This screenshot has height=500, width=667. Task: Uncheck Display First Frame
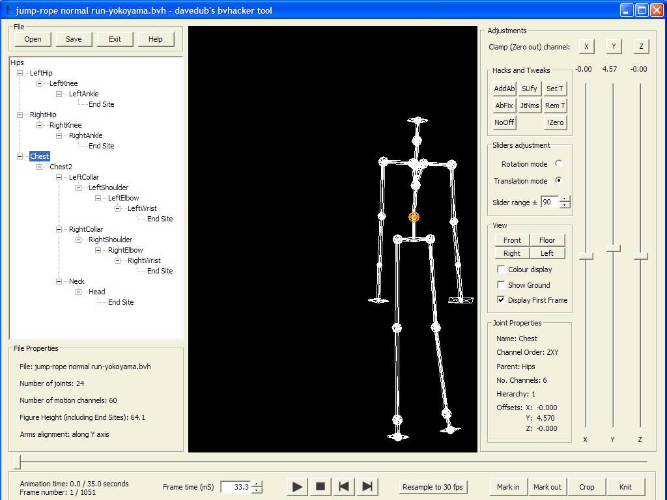[x=501, y=300]
